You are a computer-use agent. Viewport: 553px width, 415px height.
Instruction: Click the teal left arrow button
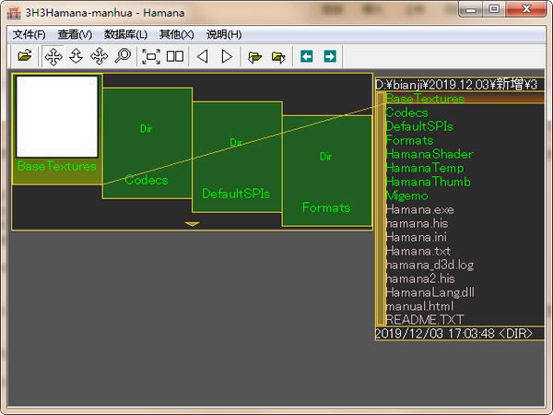[307, 56]
